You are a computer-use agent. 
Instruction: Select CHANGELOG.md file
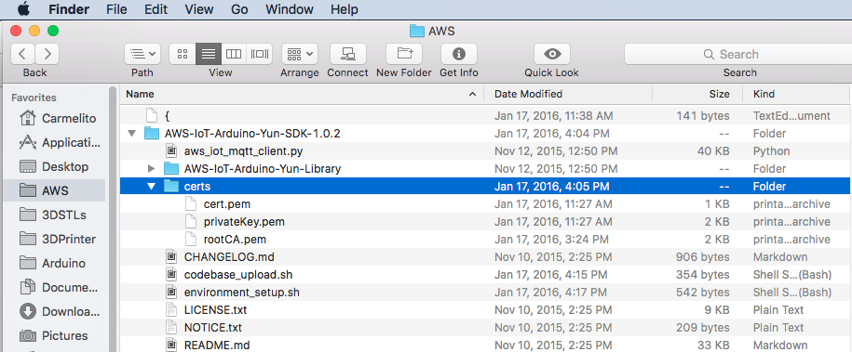484,257
